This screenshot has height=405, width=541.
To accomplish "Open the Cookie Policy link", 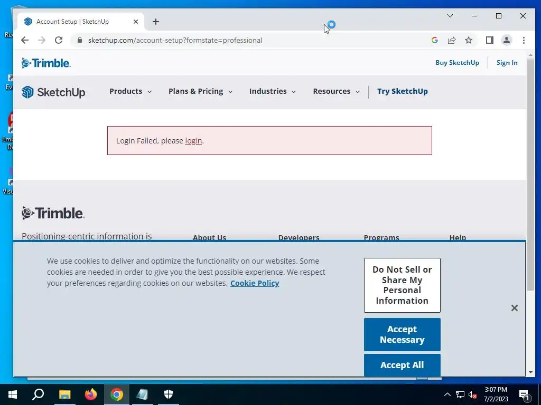I will coord(255,283).
